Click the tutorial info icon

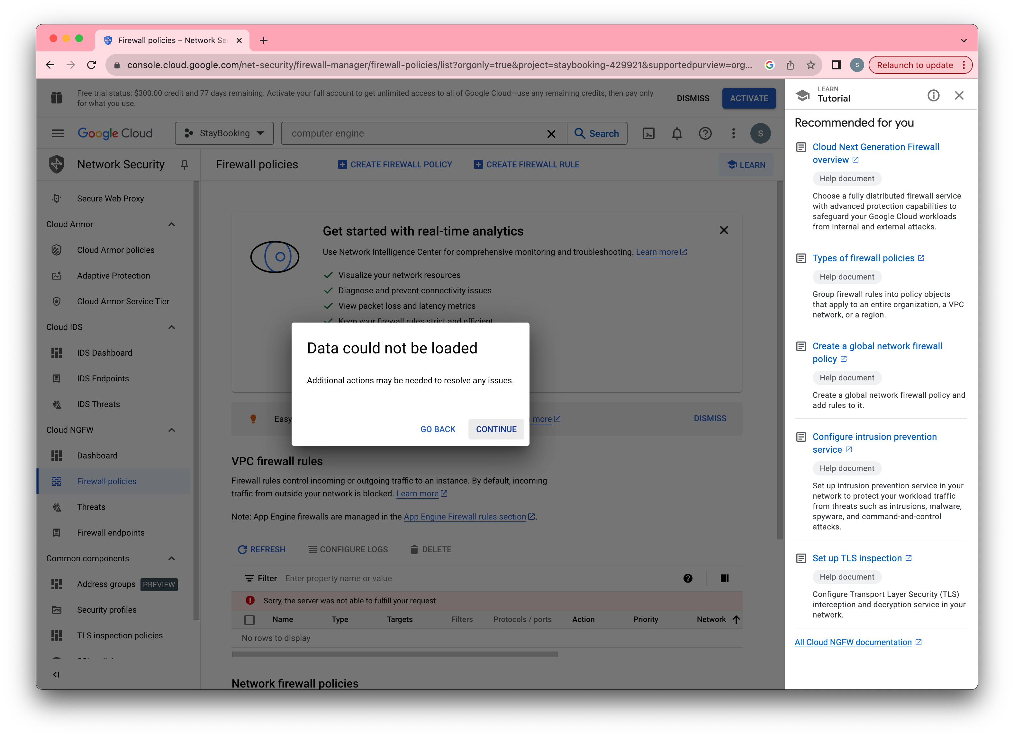click(x=933, y=96)
